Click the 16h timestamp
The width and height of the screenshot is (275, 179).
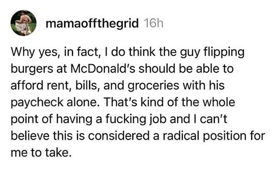click(153, 23)
